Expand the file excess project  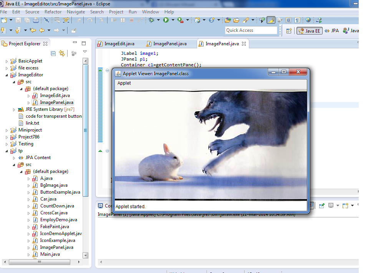point(7,68)
